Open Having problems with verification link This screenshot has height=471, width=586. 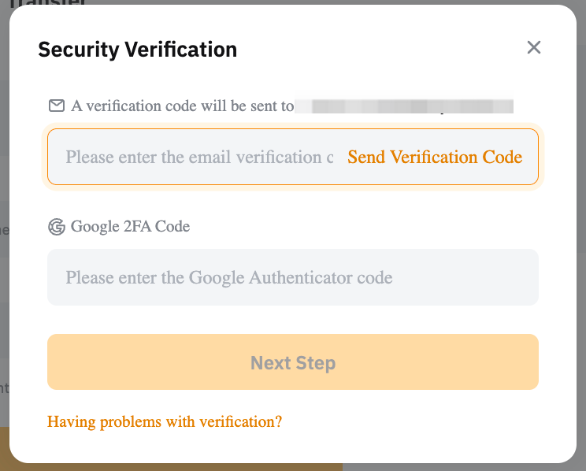(165, 421)
